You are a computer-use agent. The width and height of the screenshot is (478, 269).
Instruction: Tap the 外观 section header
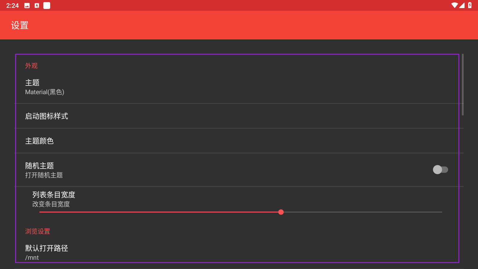(31, 66)
